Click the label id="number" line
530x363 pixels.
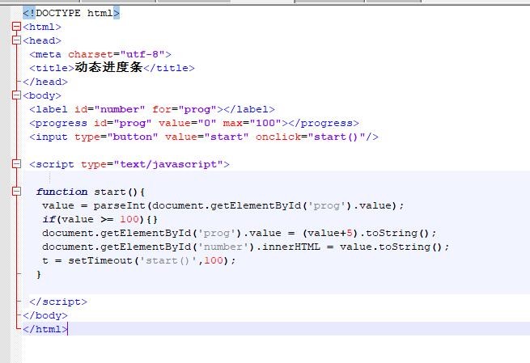pos(152,109)
